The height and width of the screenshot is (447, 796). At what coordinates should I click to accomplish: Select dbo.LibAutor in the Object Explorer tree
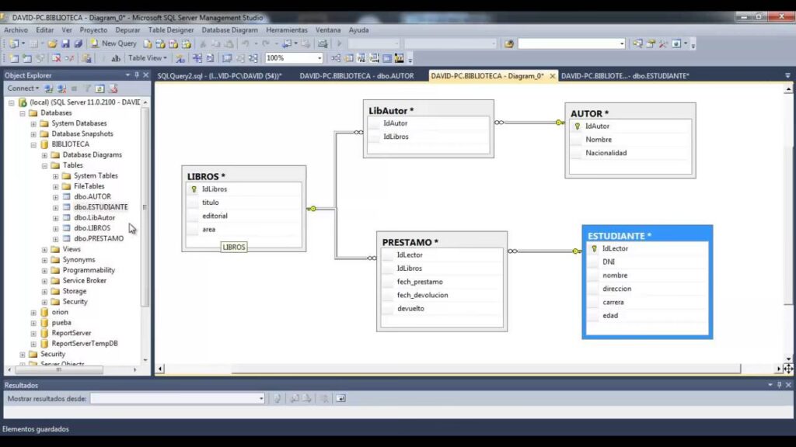[x=94, y=218]
